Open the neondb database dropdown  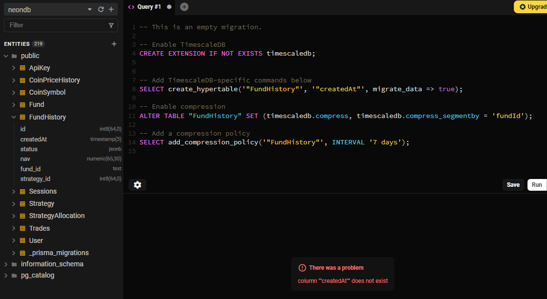click(x=89, y=9)
